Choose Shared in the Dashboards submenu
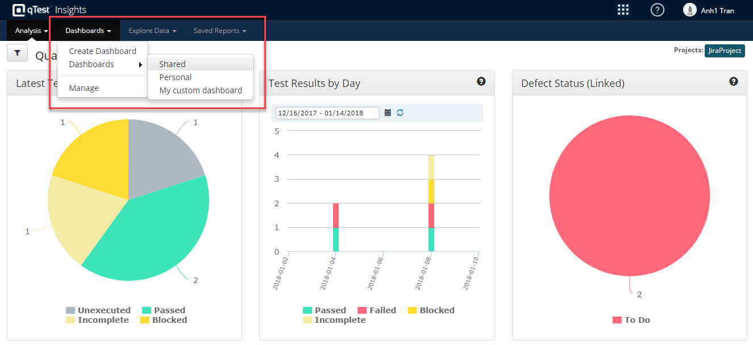This screenshot has height=345, width=753. [x=172, y=64]
